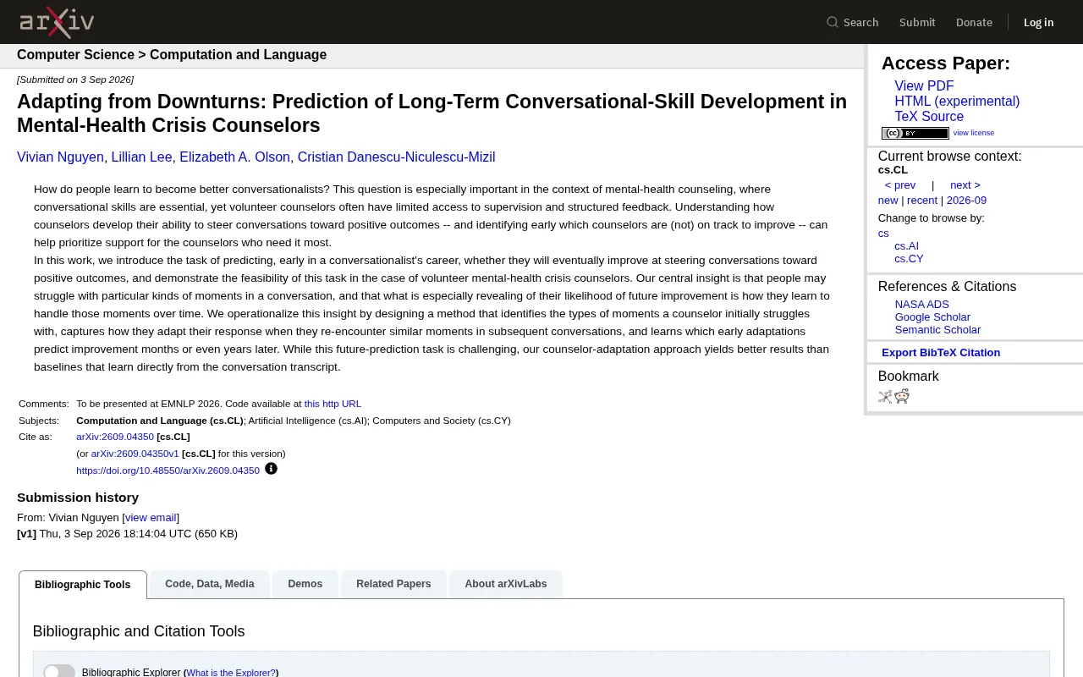The image size is (1083, 677).
Task: Click the arXiv:2609.04350v1 version link
Action: 135,454
